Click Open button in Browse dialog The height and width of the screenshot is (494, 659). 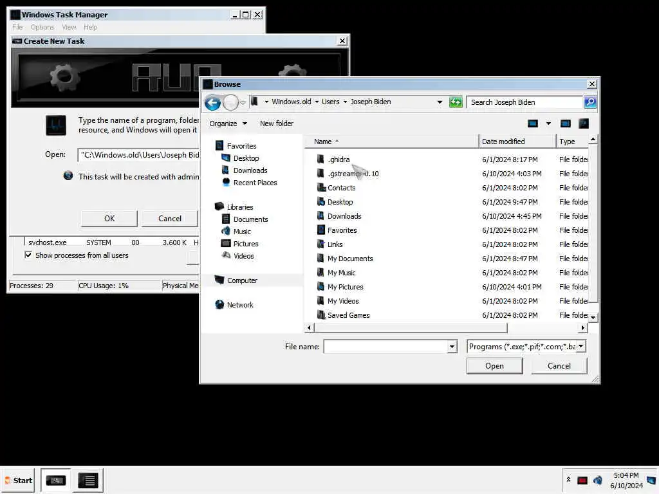click(x=494, y=366)
